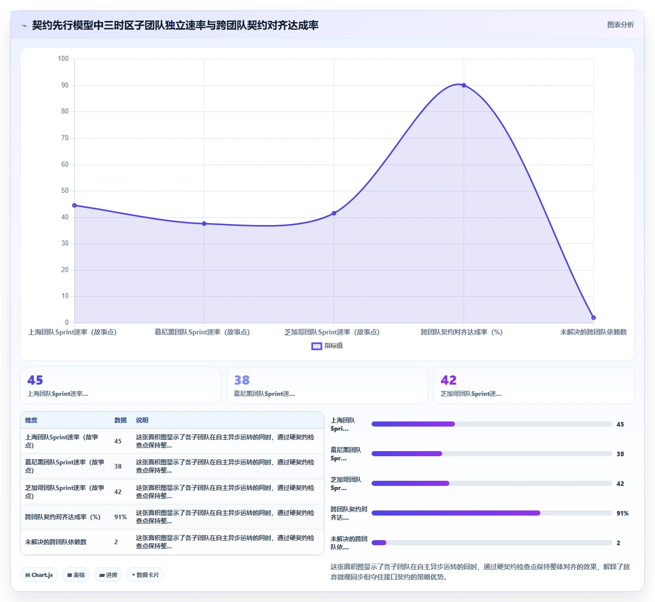The height and width of the screenshot is (602, 655).
Task: Toggle the 指标值 legend swatch
Action: coord(317,346)
